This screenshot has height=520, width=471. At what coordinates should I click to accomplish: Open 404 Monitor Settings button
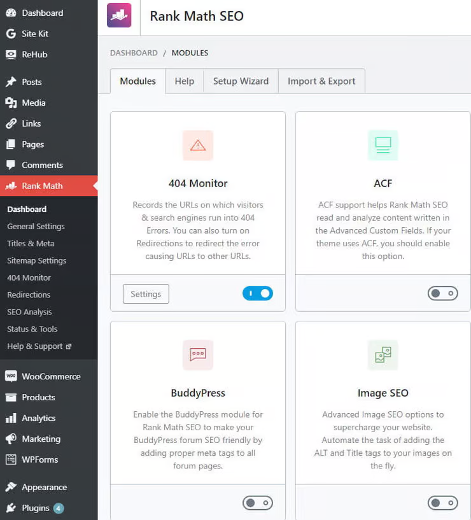coord(146,294)
